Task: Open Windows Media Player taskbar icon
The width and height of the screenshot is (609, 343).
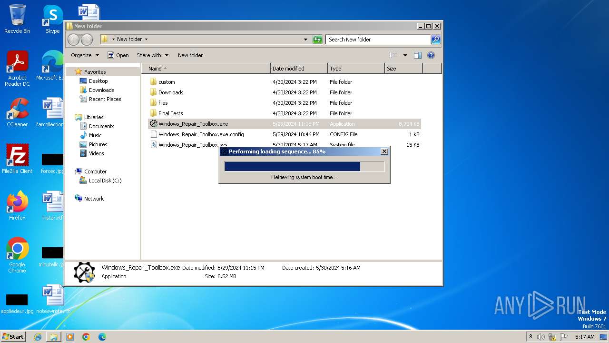Action: pyautogui.click(x=70, y=337)
